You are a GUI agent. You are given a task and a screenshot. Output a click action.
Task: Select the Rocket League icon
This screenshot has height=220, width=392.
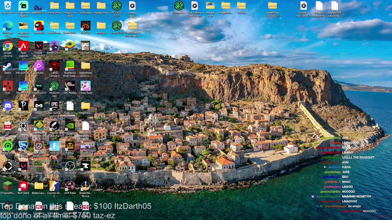tap(23, 146)
